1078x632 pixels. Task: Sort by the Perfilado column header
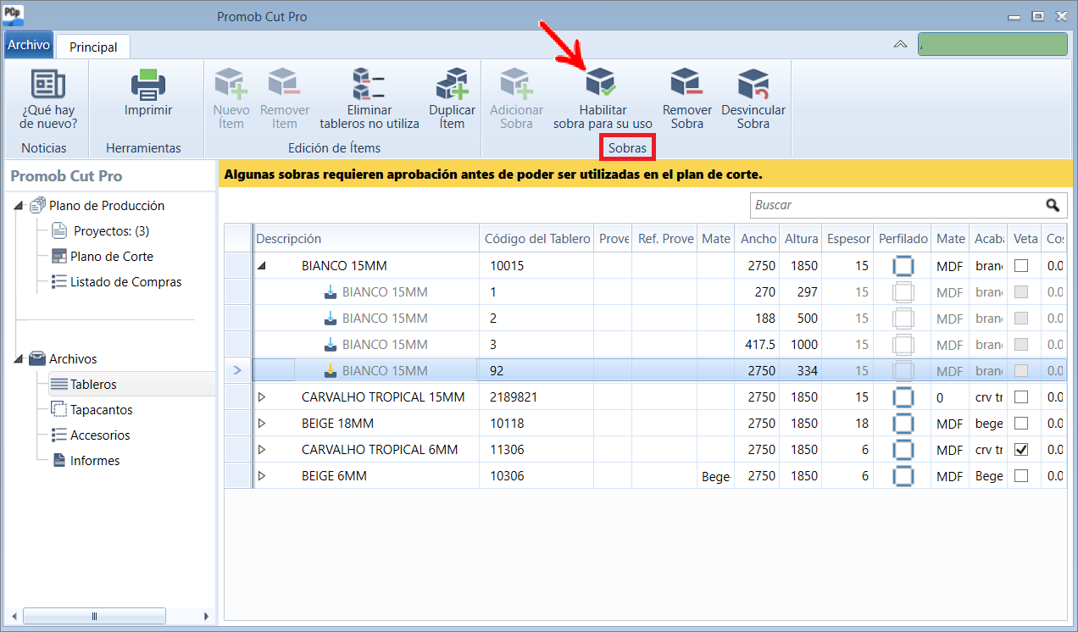[x=903, y=238]
